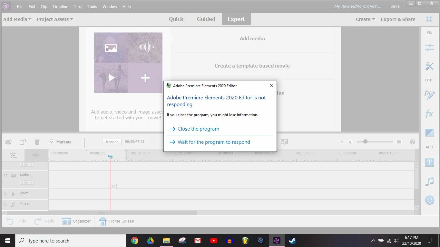This screenshot has height=247, width=440.
Task: Select the Expert tab
Action: (x=236, y=19)
